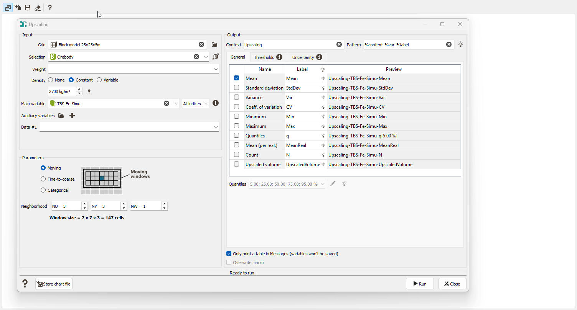Open the folder browser next to the Grid field
The height and width of the screenshot is (310, 577).
pos(214,44)
